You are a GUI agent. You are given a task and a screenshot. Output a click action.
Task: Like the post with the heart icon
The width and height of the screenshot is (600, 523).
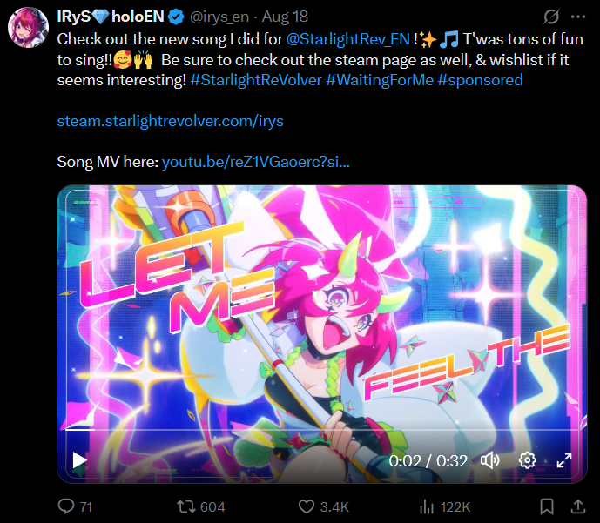tap(306, 506)
